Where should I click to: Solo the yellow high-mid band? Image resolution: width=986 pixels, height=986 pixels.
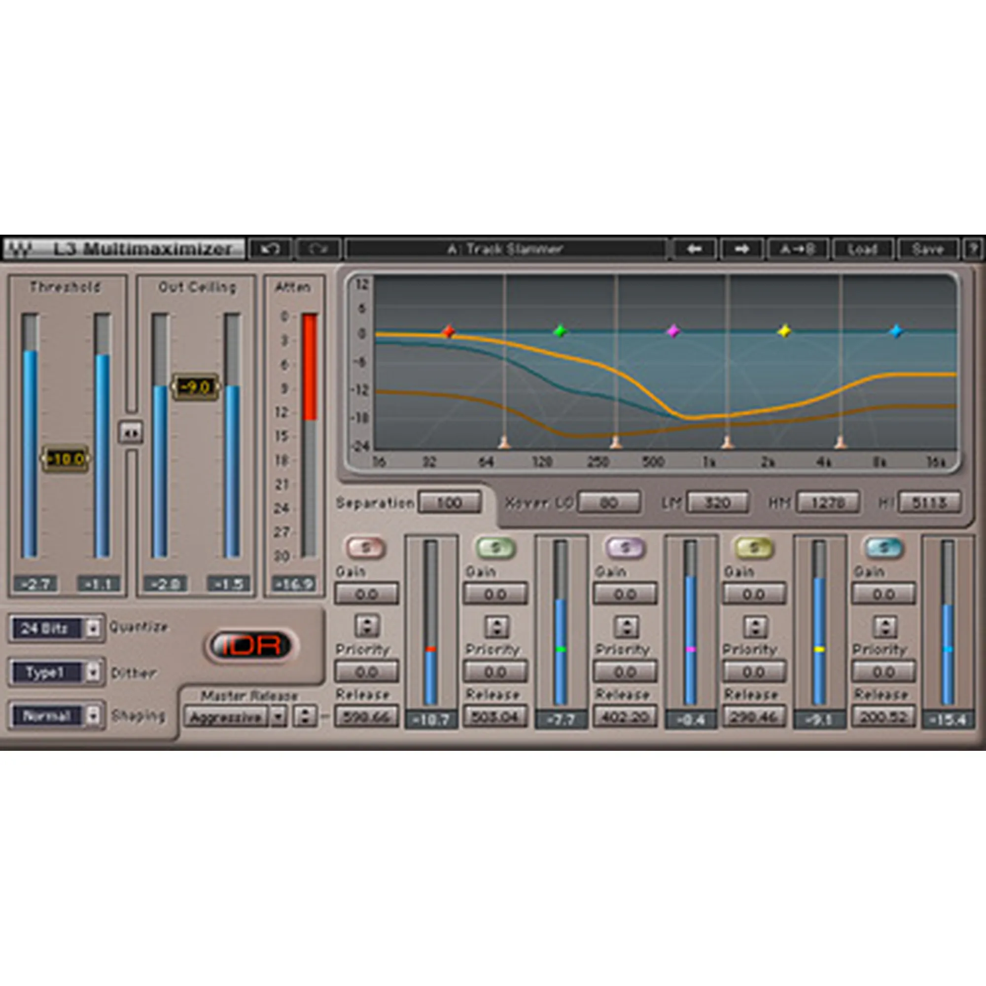[x=754, y=548]
